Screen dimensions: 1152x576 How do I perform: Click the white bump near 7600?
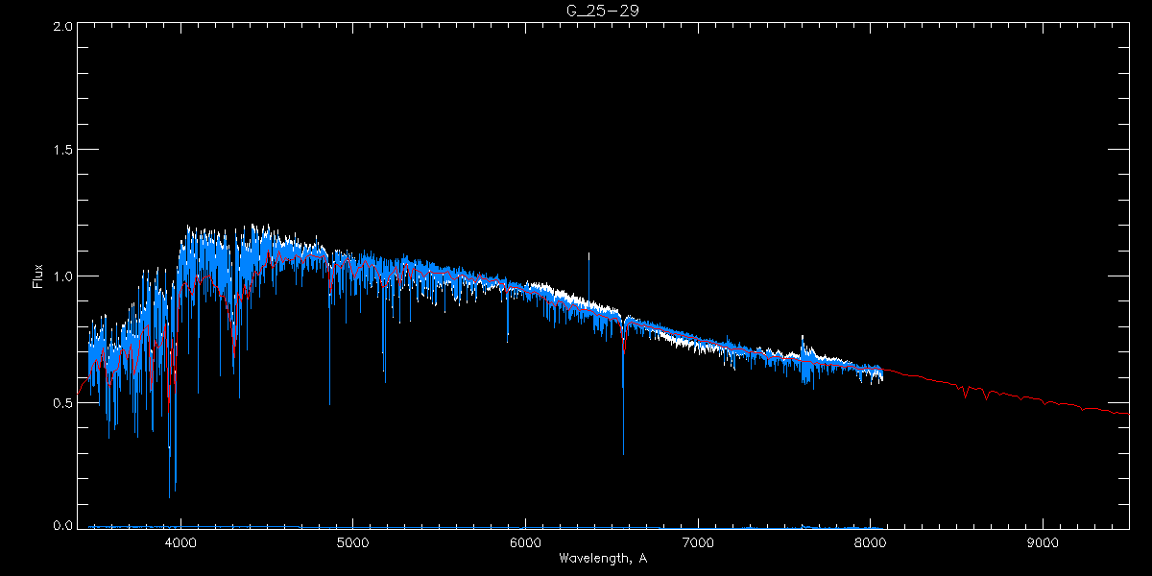[803, 343]
